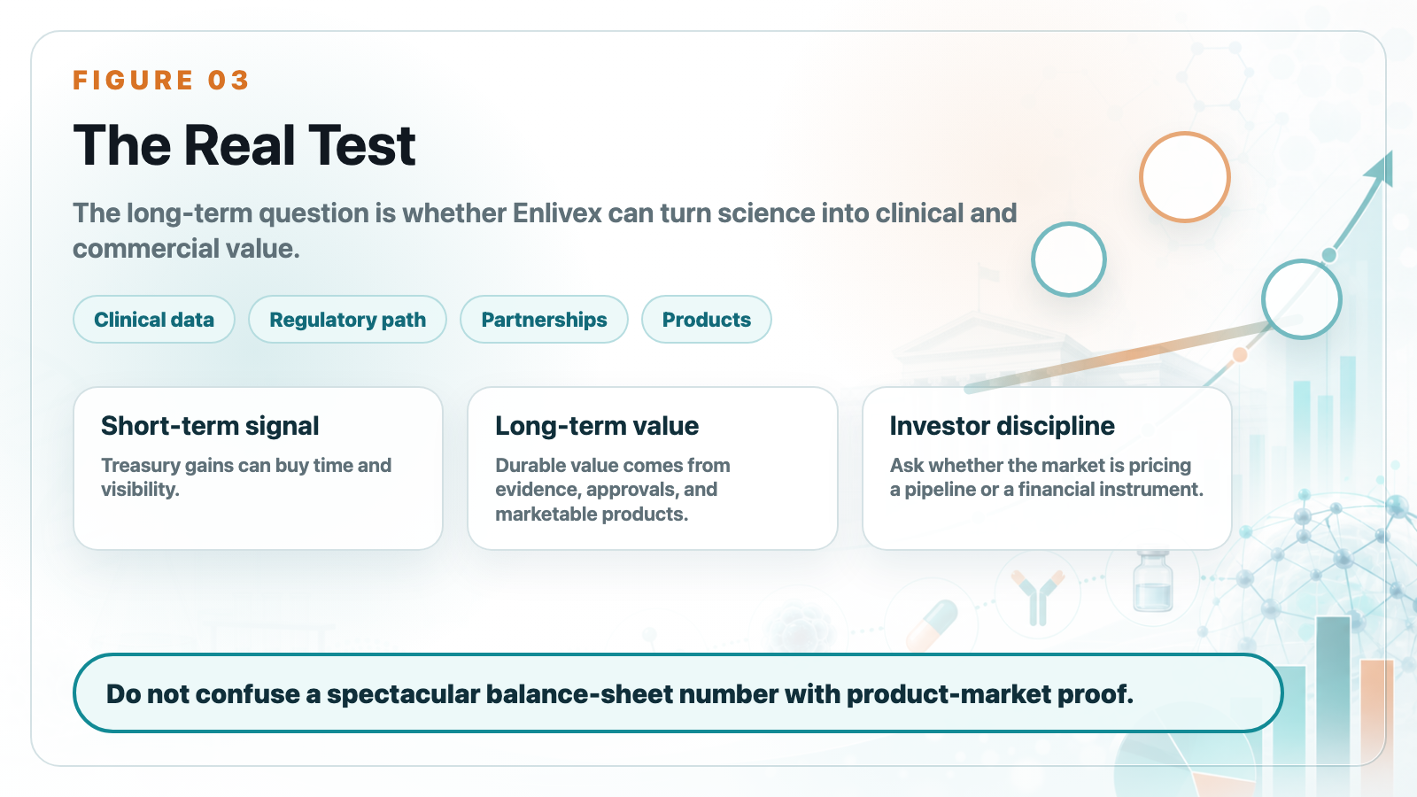This screenshot has width=1417, height=797.
Task: Click the Clinical data pill
Action: tap(154, 320)
